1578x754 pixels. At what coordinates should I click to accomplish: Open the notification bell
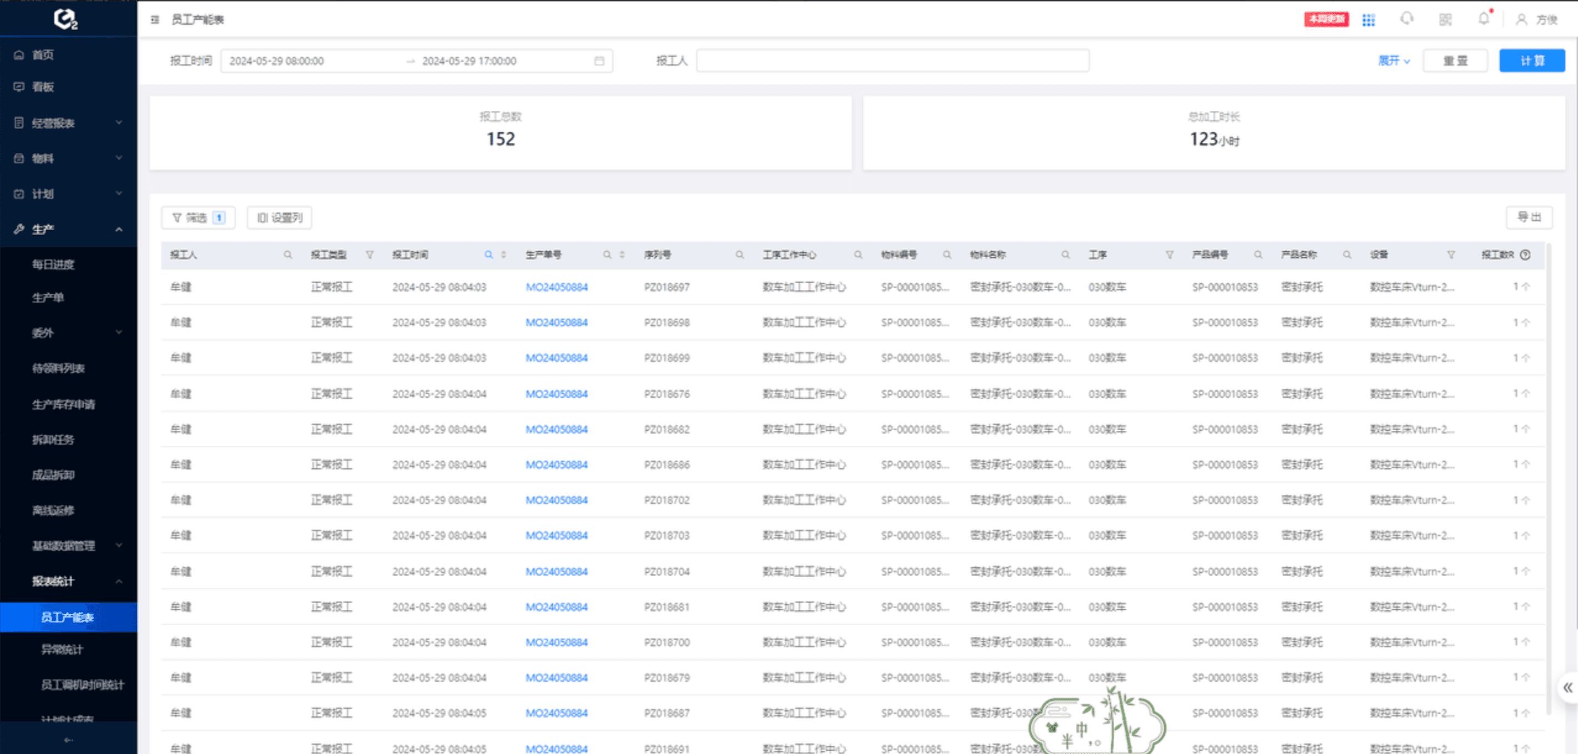(1484, 19)
